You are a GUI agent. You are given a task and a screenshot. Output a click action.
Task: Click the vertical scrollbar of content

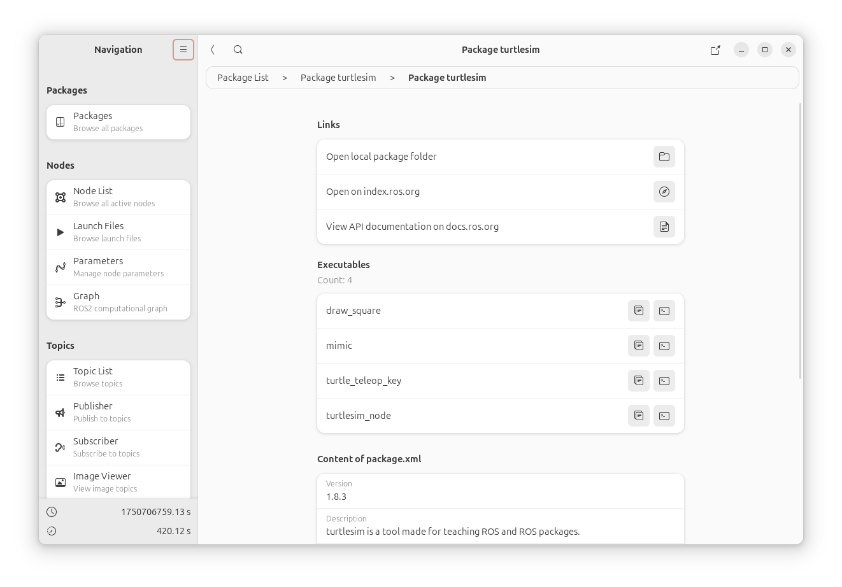pyautogui.click(x=801, y=241)
